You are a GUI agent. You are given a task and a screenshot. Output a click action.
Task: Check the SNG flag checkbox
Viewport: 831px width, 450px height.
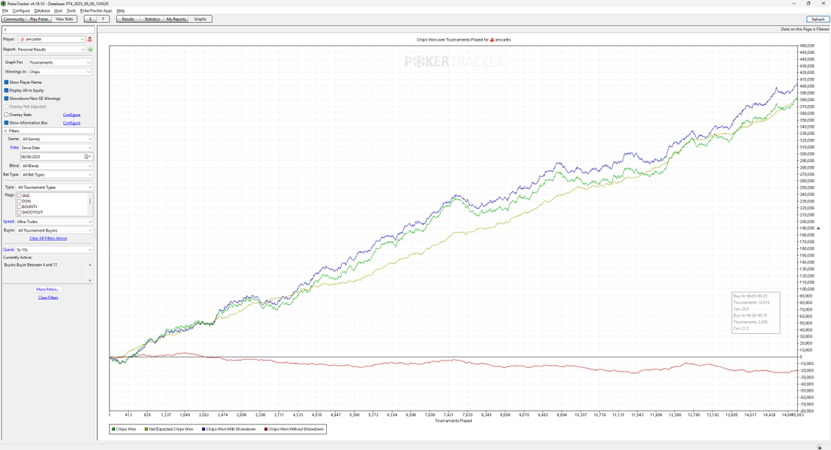(x=19, y=196)
